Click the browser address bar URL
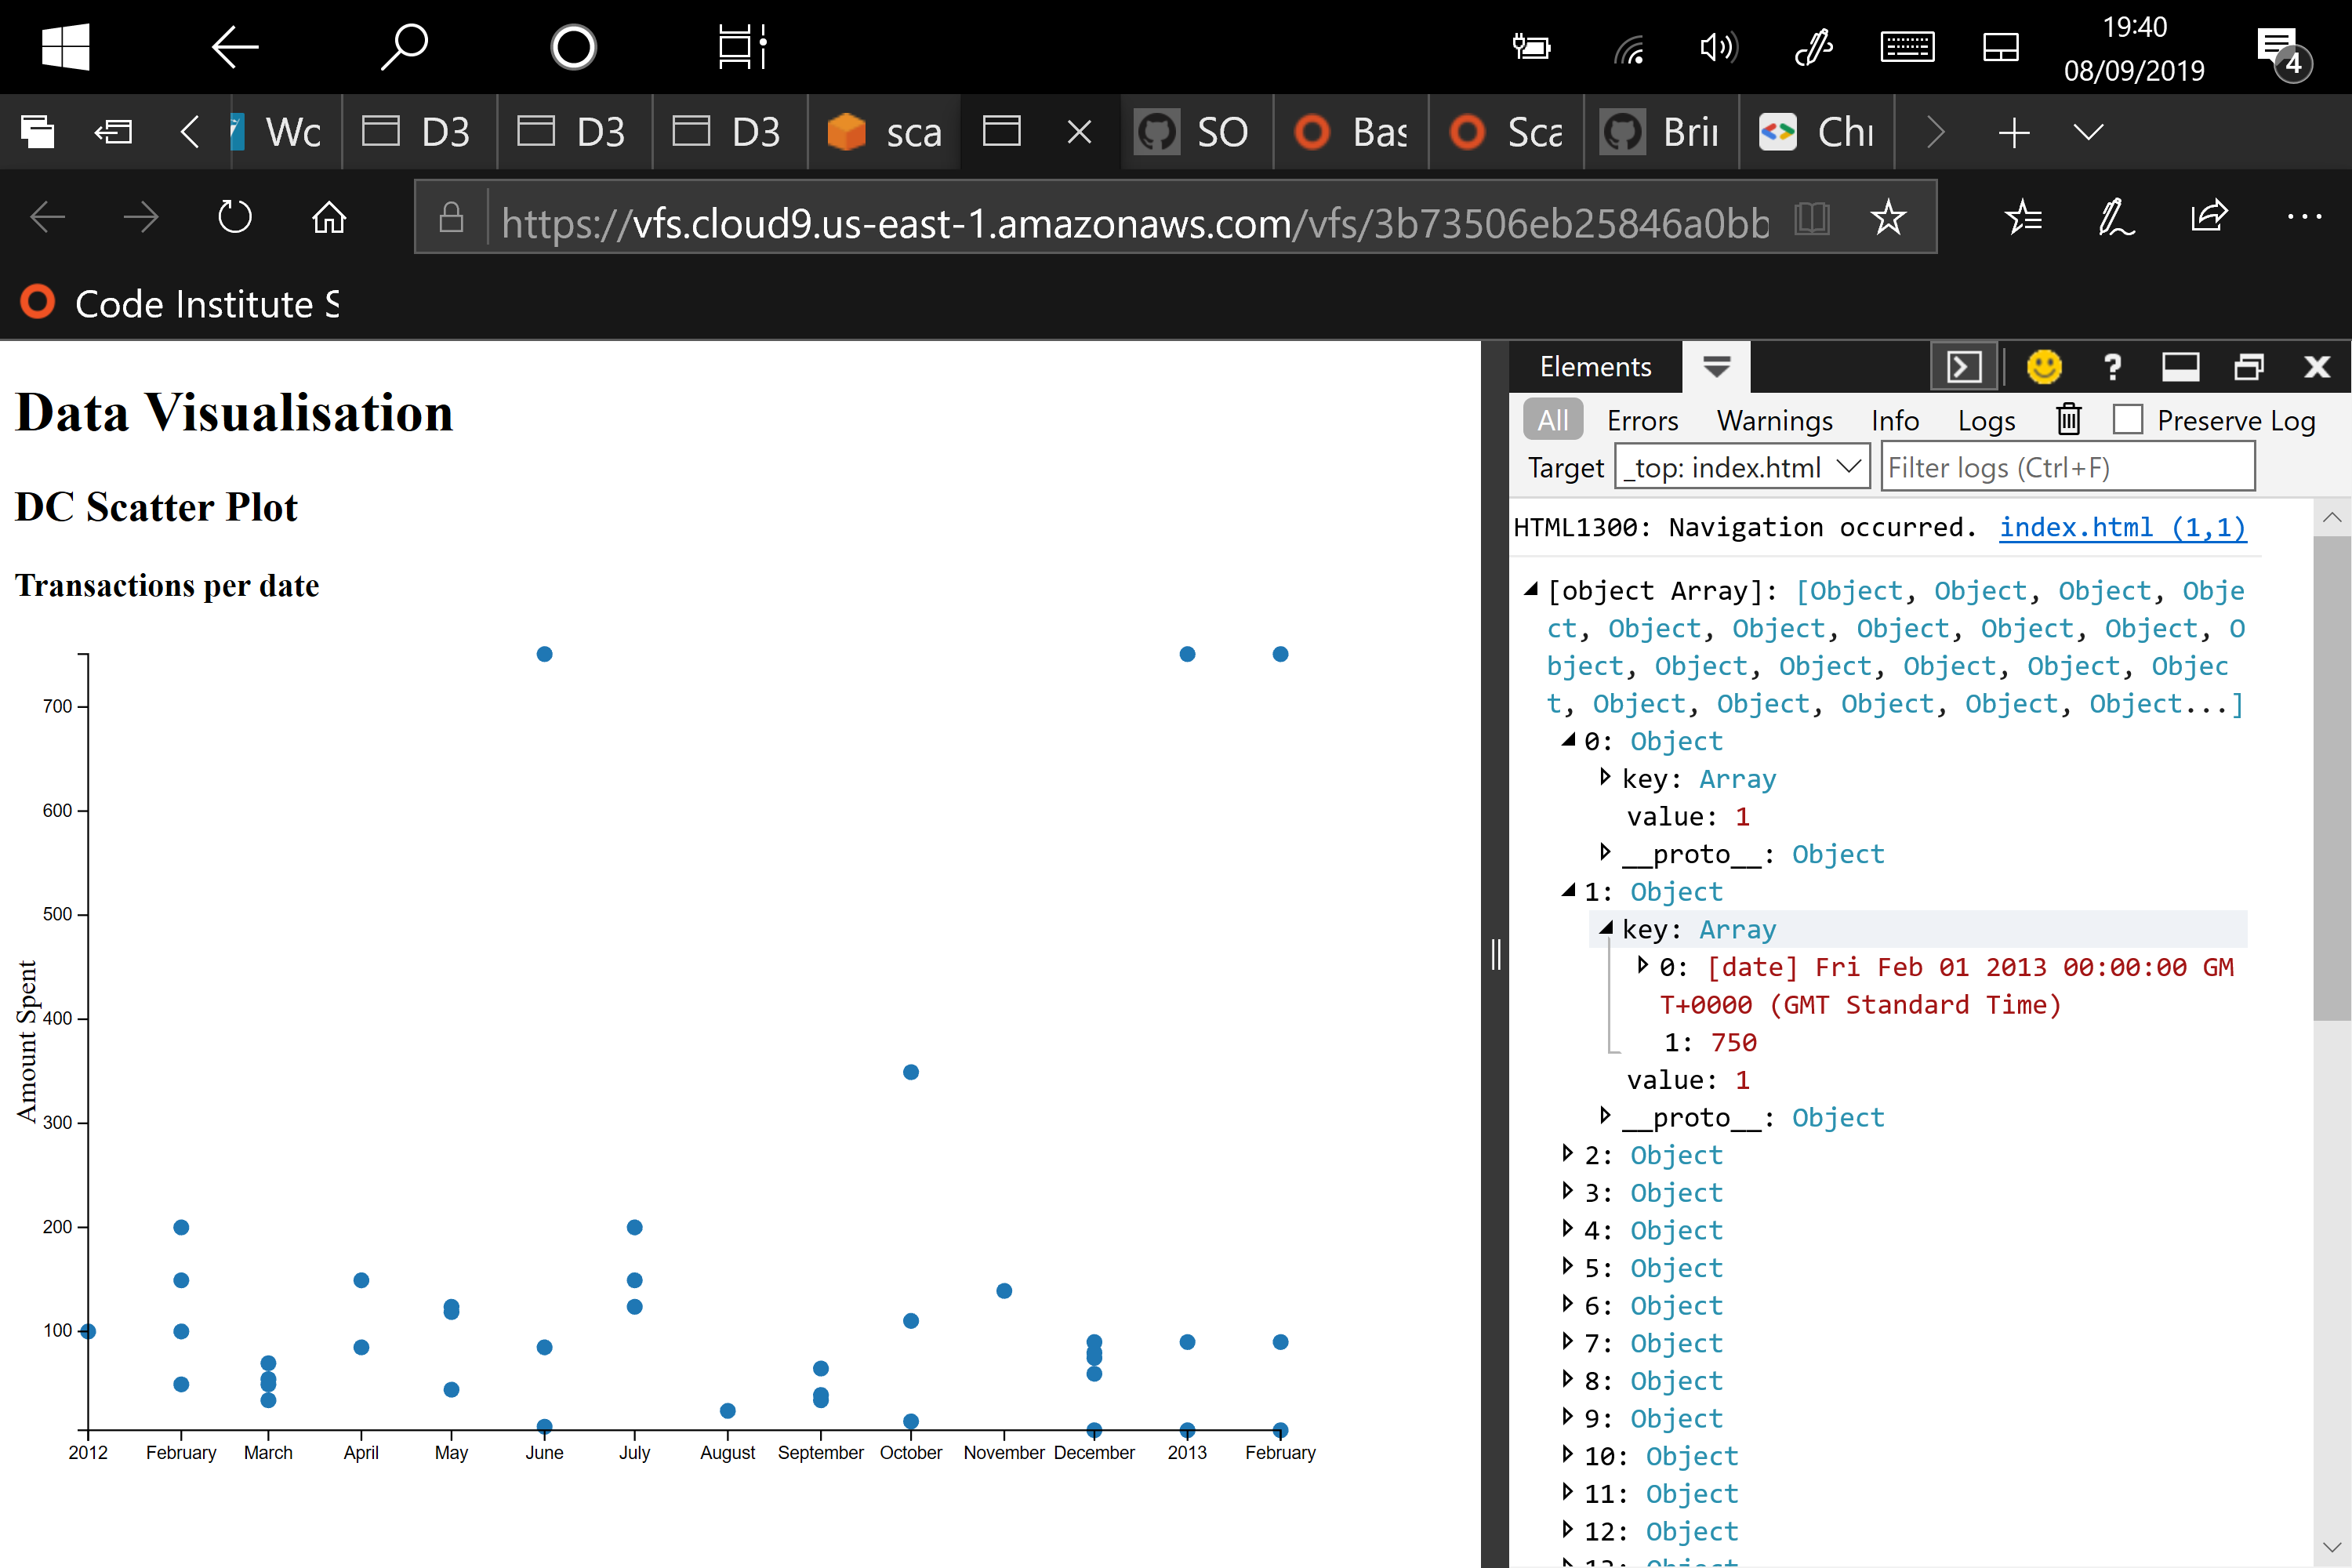The image size is (2352, 1568). [x=1134, y=222]
